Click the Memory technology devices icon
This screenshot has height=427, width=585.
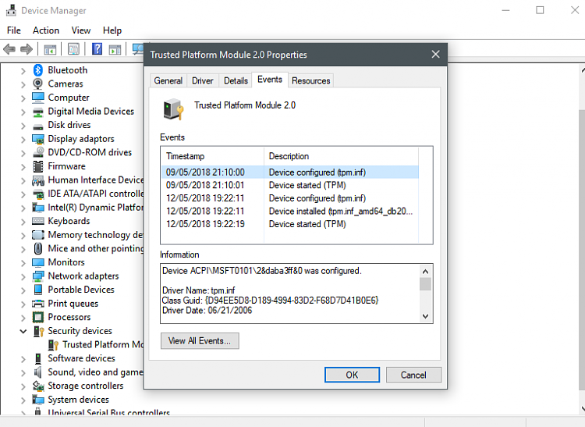click(37, 235)
